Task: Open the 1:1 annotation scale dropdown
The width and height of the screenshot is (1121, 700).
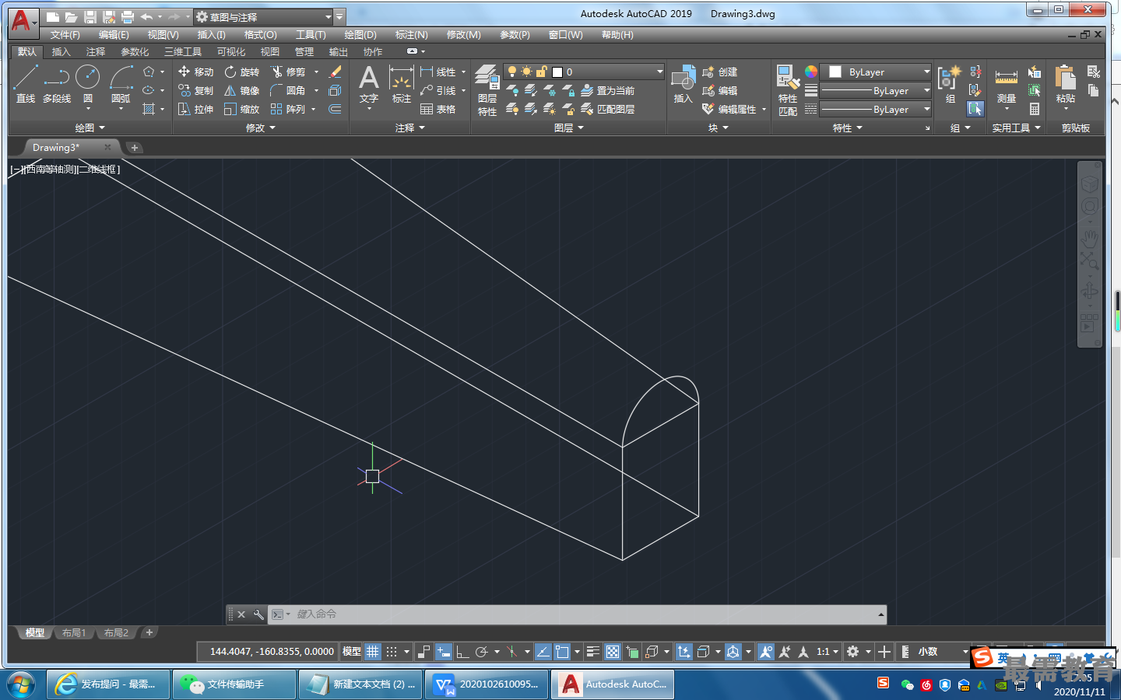Action: [828, 652]
